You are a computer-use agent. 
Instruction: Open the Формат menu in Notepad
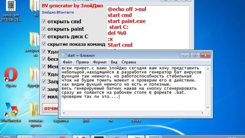100,62
